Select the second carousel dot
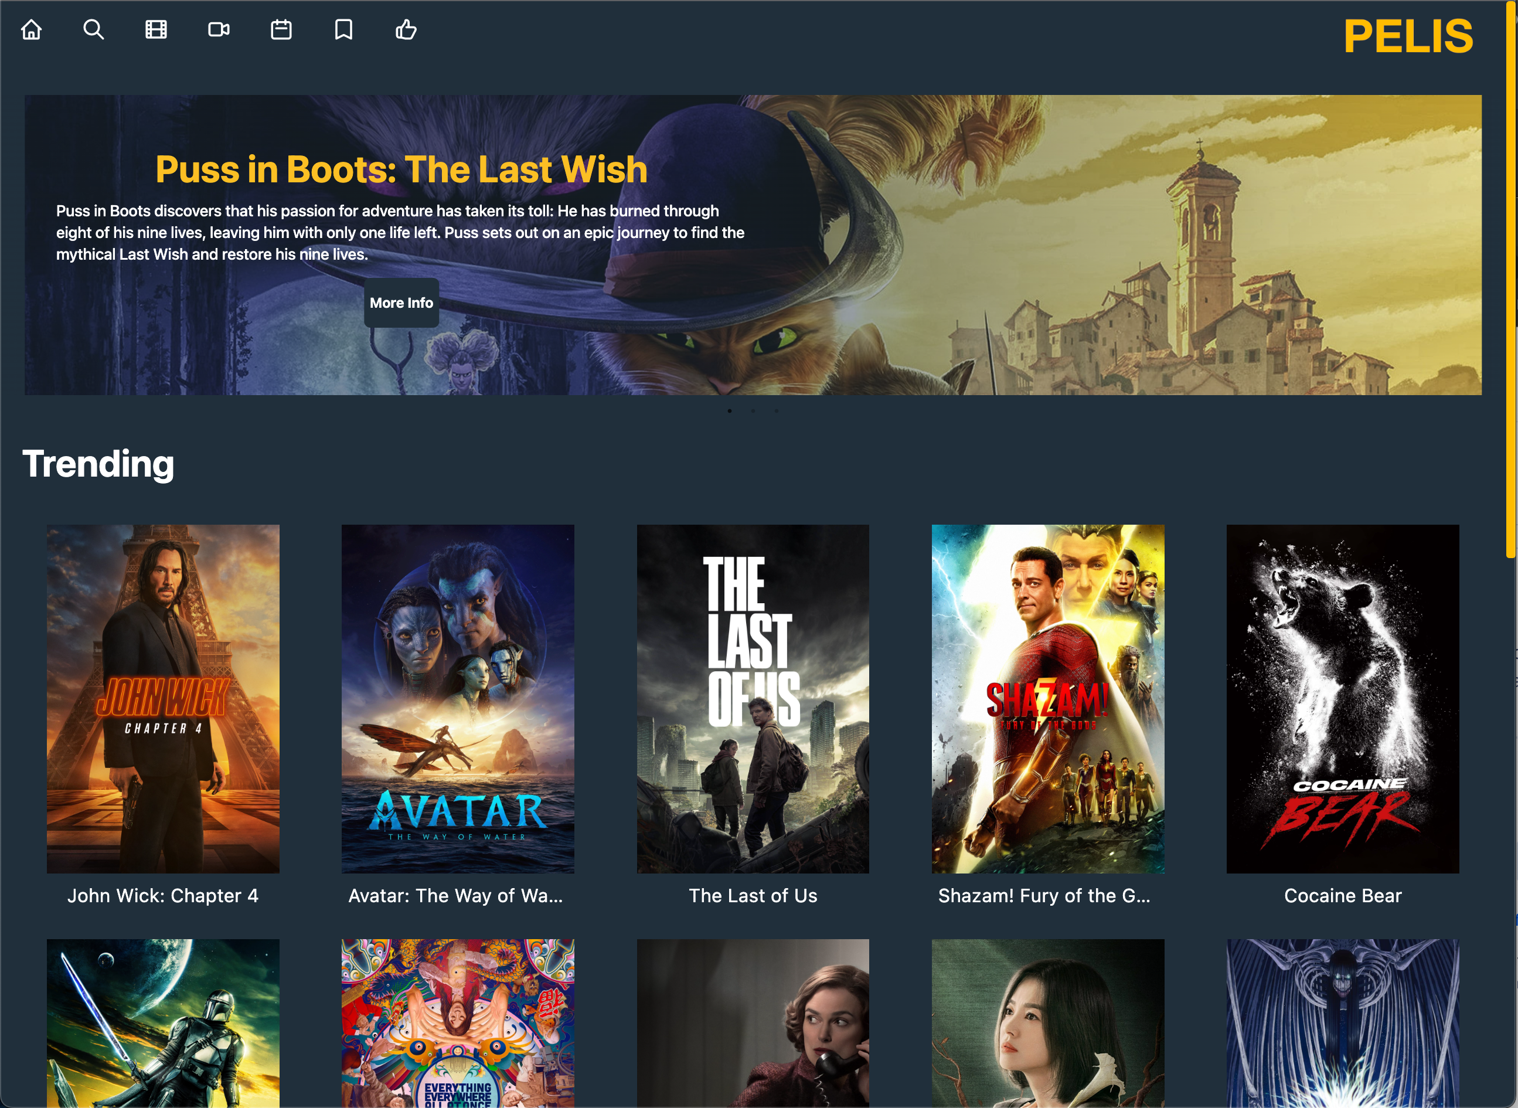This screenshot has height=1108, width=1518. (x=753, y=410)
